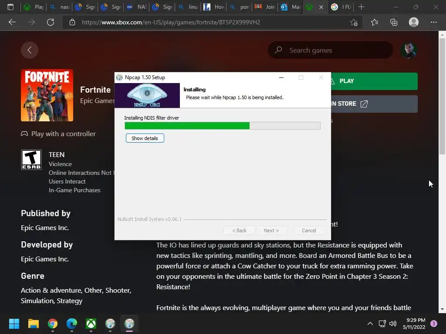Image resolution: width=446 pixels, height=334 pixels.
Task: Click the Next button in installer
Action: point(271,230)
